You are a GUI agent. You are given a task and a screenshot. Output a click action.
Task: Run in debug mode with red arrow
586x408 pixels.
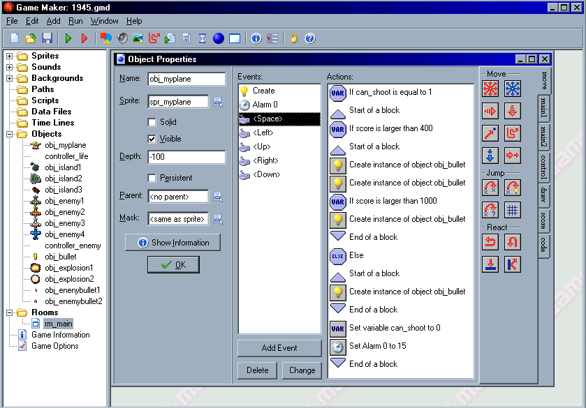[85, 38]
